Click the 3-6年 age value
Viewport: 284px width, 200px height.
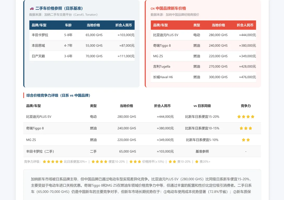68,56
